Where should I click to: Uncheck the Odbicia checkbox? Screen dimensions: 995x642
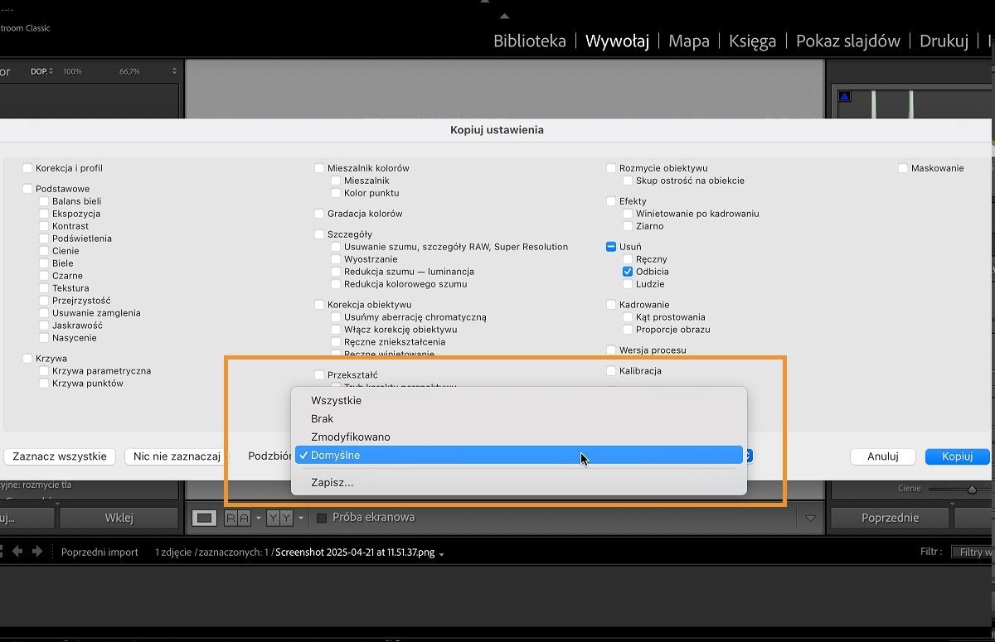[628, 271]
